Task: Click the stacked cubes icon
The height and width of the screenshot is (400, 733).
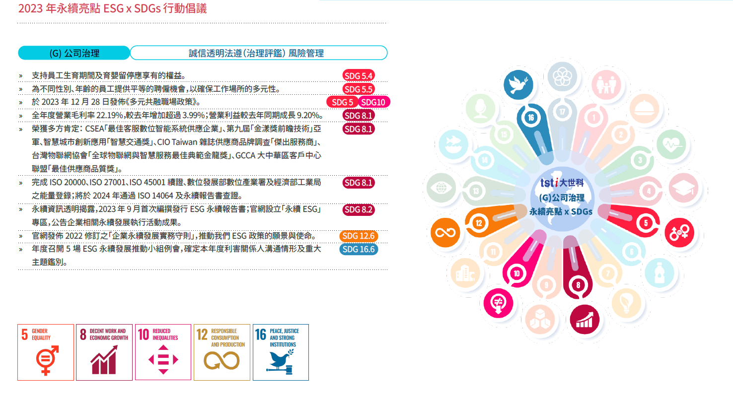Action: (x=540, y=319)
